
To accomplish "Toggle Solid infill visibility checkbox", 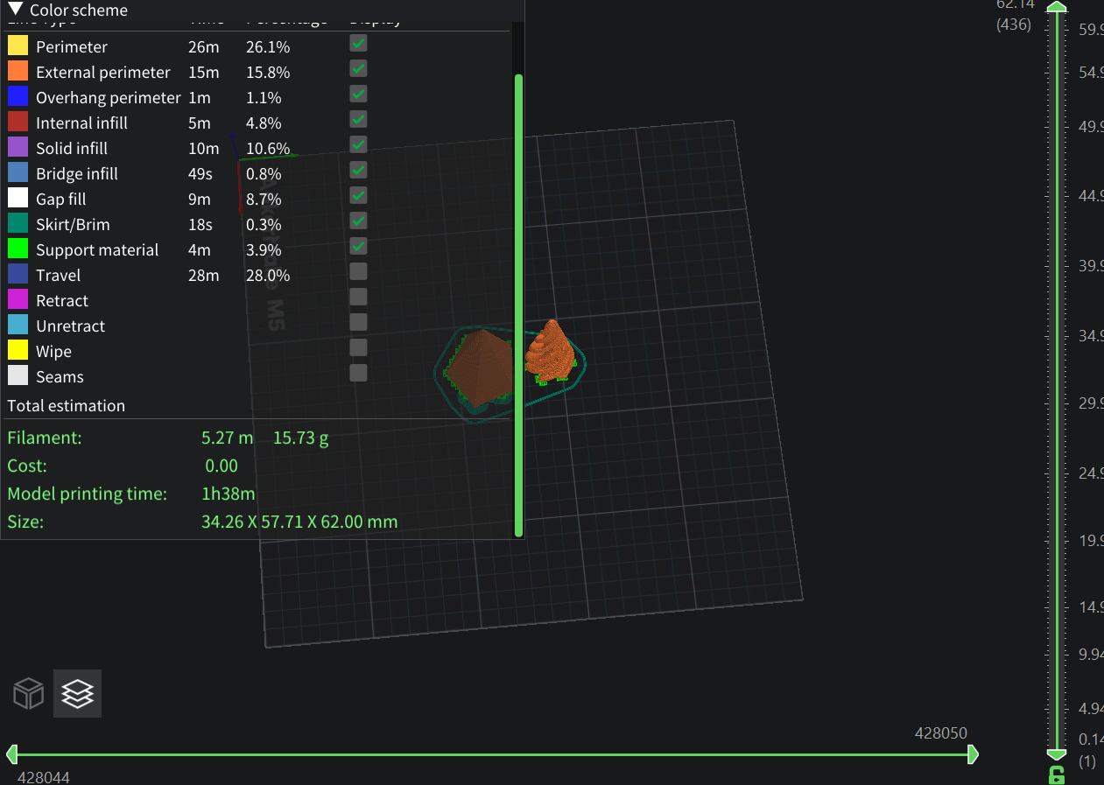I will 358,145.
